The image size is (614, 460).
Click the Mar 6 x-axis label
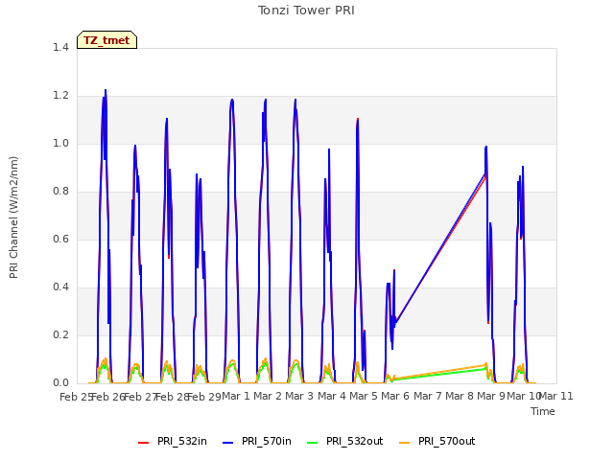tap(395, 396)
